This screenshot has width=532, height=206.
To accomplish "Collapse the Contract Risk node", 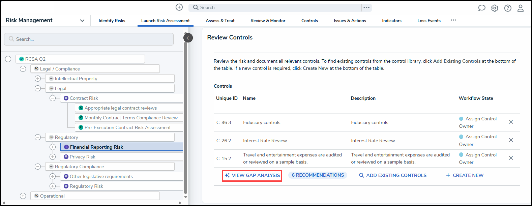I will click(x=53, y=98).
